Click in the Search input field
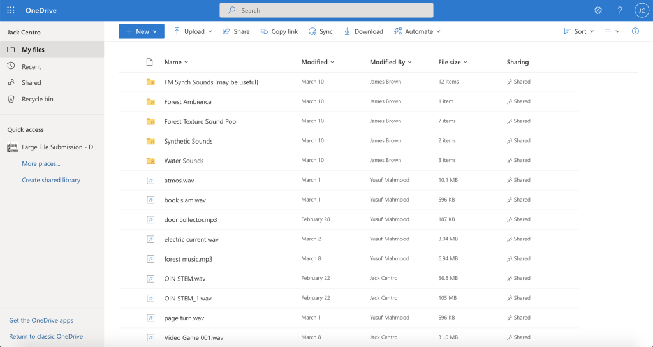Viewport: 653px width, 347px height. (326, 10)
